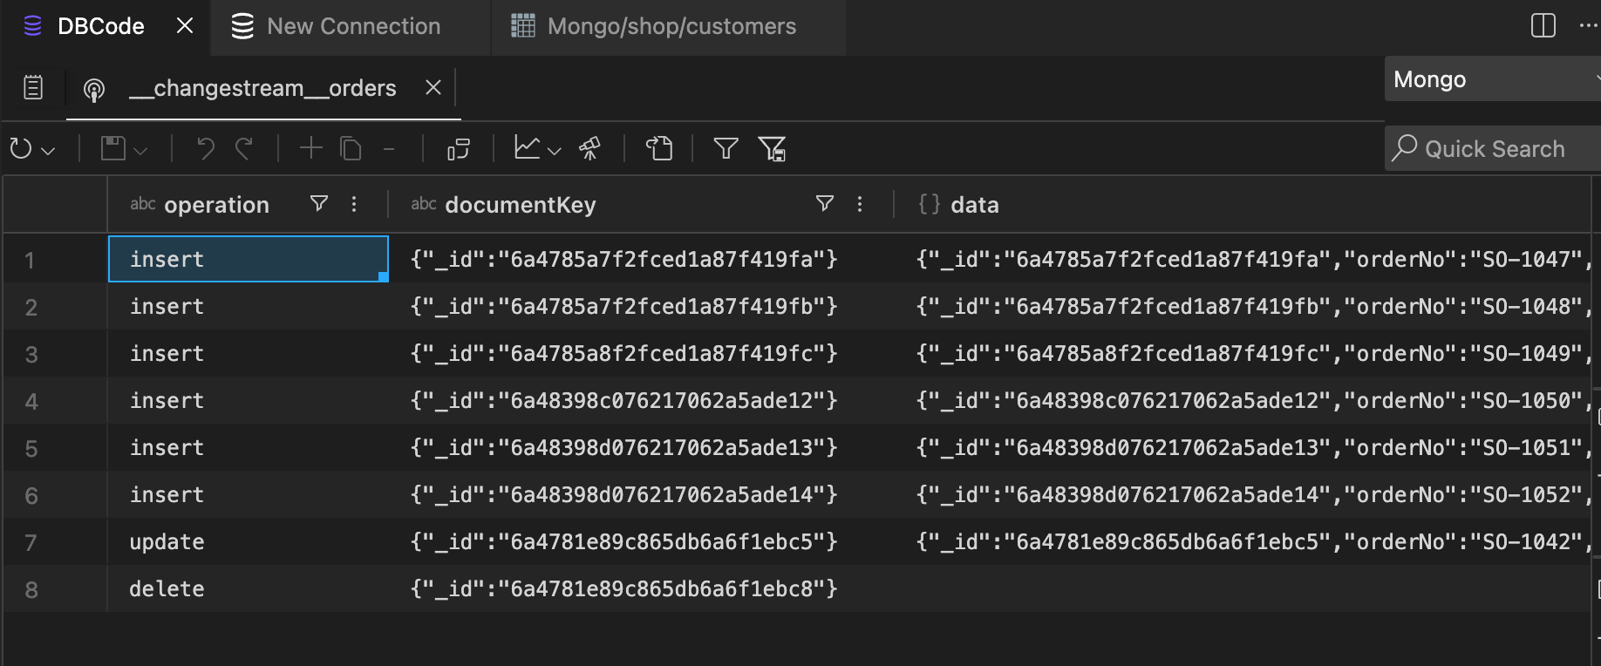
Task: Click the toolbar filter funnel icon
Action: coord(726,148)
